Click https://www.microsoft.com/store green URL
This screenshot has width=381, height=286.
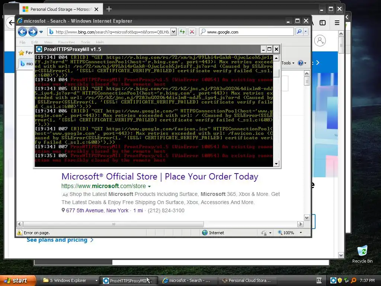pyautogui.click(x=103, y=186)
